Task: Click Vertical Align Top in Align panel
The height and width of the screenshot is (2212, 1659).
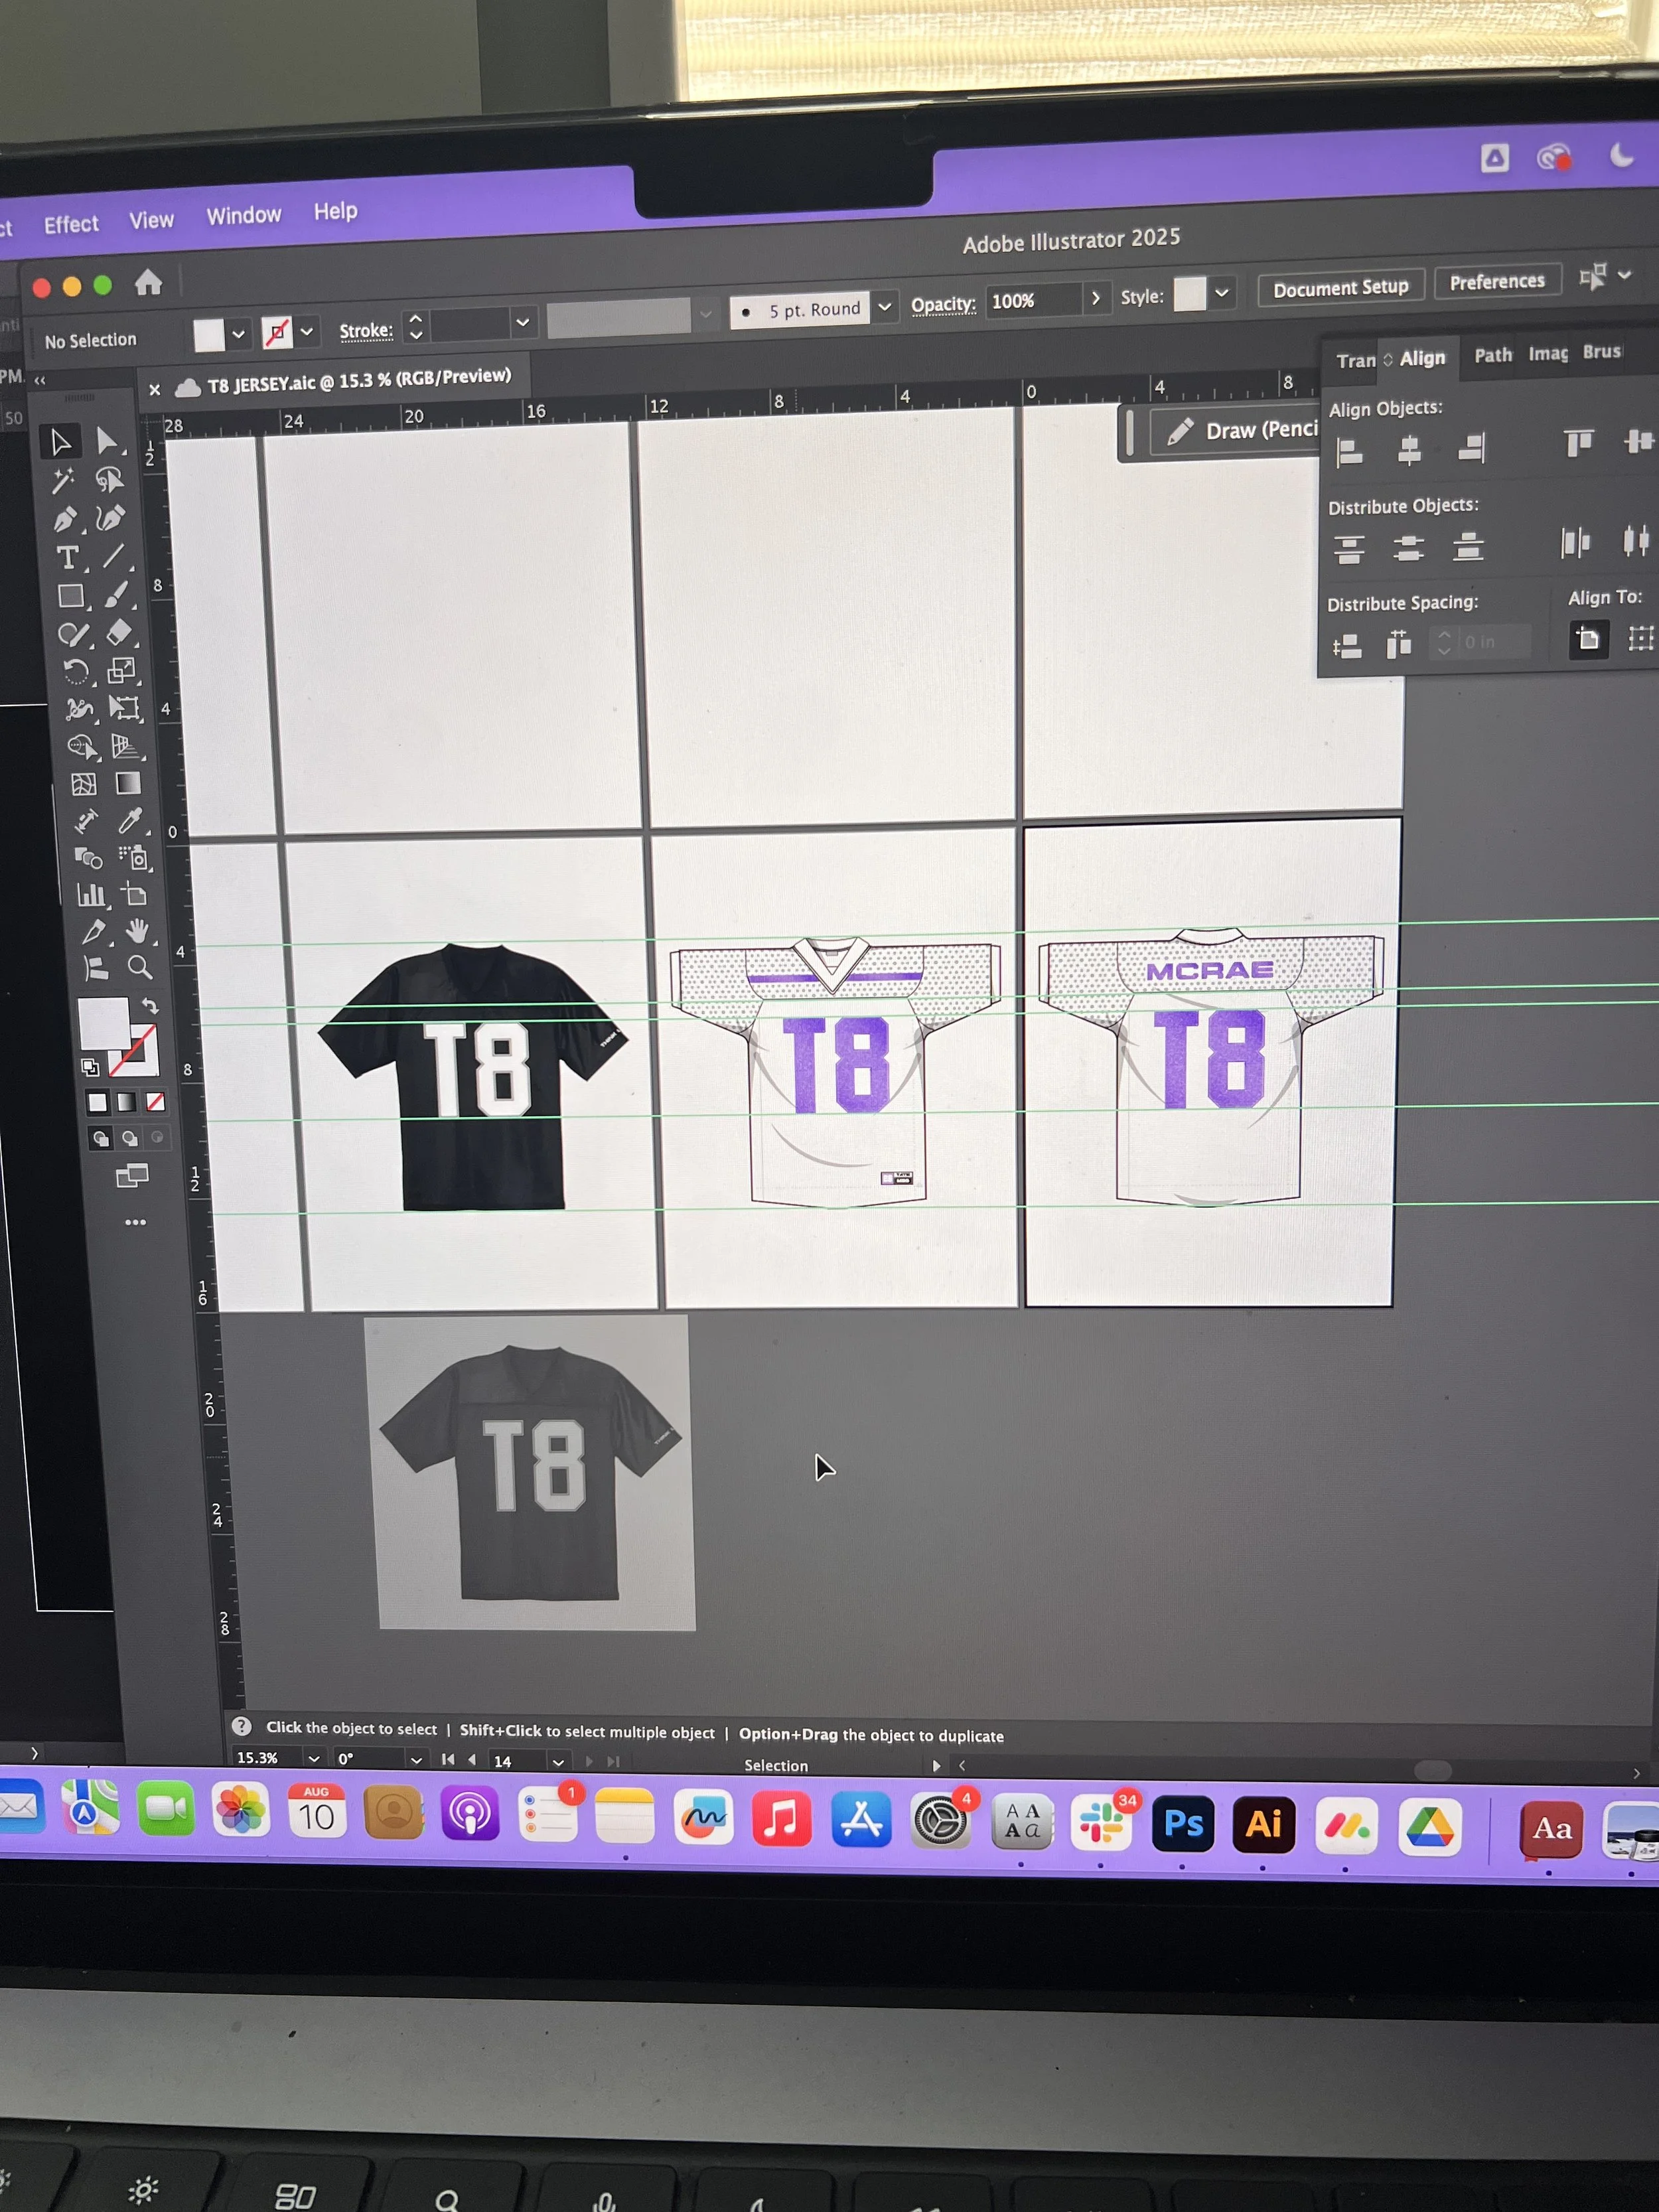Action: pos(1578,443)
